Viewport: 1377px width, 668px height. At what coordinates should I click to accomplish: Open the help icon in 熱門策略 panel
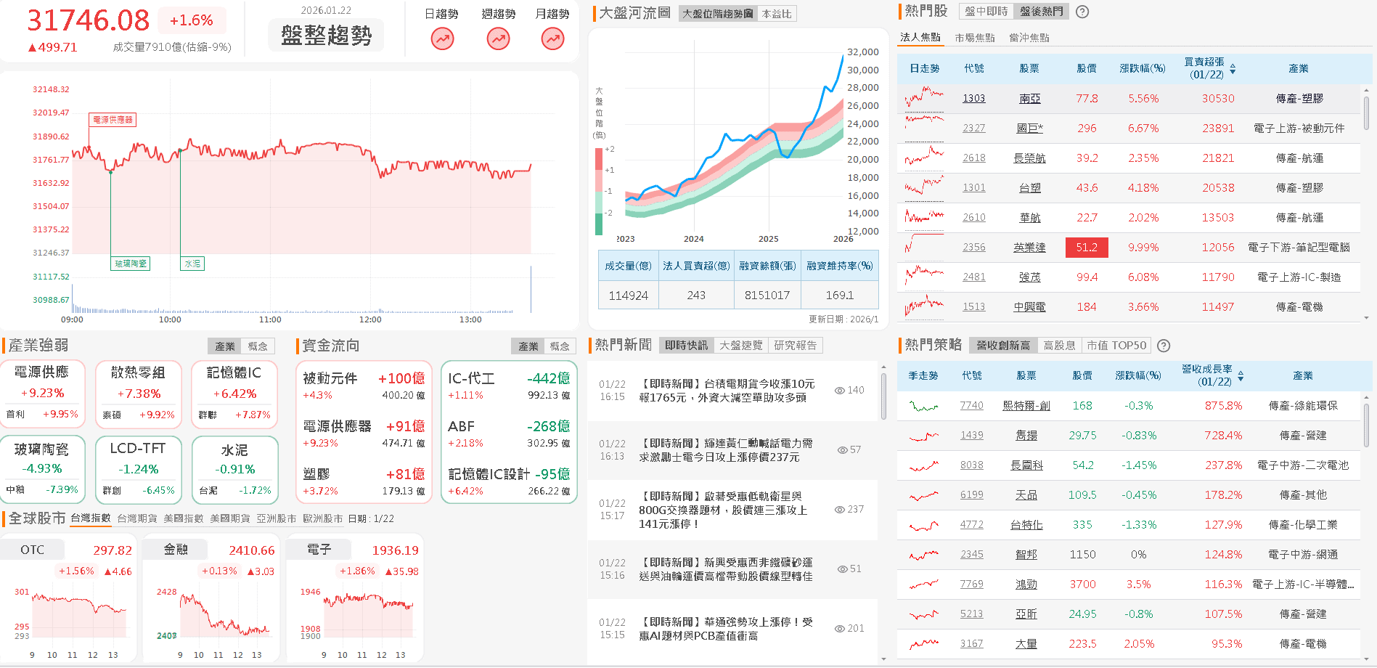click(1164, 346)
